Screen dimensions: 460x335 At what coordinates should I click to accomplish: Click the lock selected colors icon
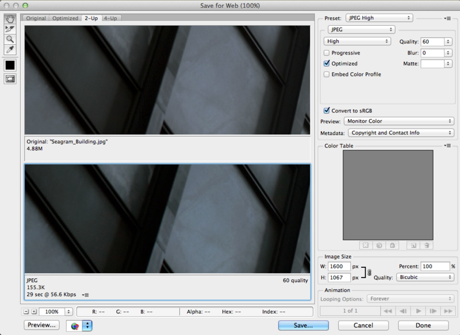[392, 245]
